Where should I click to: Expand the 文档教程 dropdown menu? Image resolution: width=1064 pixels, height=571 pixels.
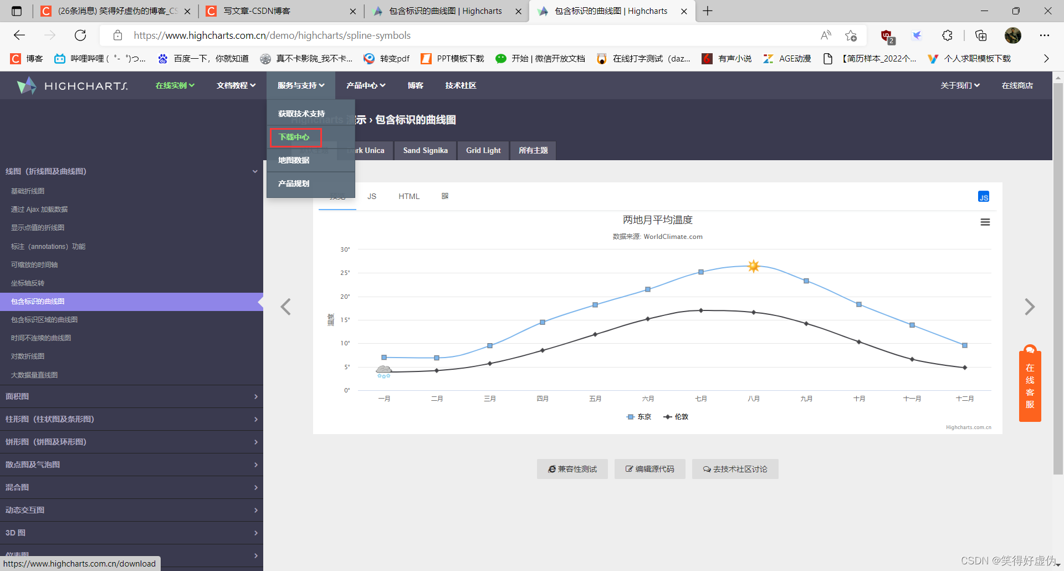[236, 85]
